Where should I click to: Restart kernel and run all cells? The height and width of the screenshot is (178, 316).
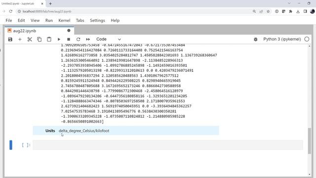[88, 40]
